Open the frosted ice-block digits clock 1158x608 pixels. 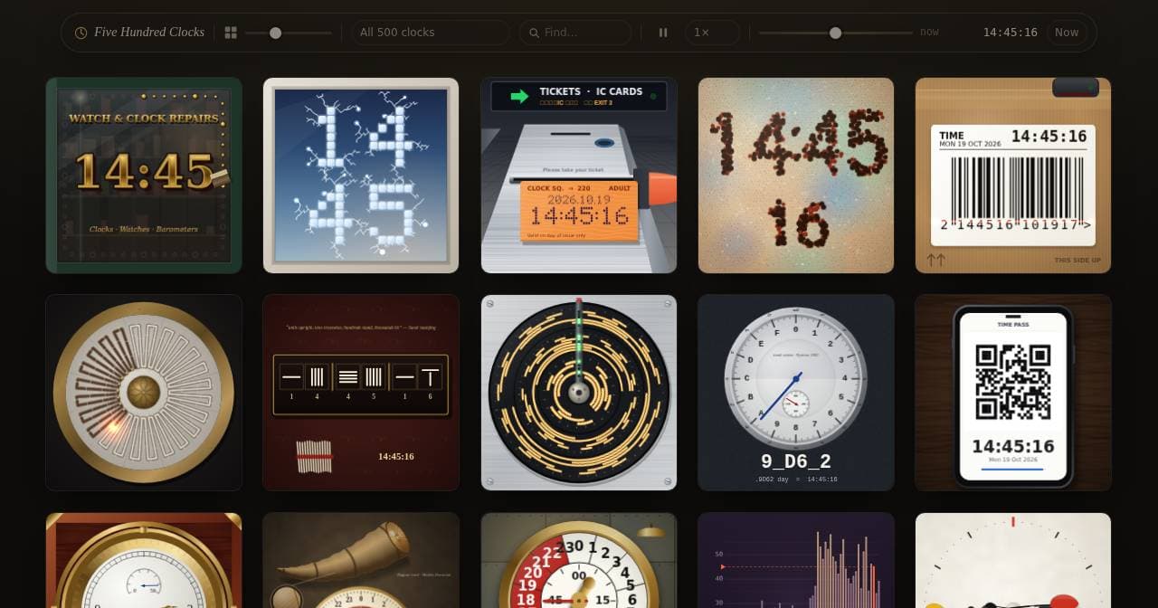pyautogui.click(x=361, y=175)
